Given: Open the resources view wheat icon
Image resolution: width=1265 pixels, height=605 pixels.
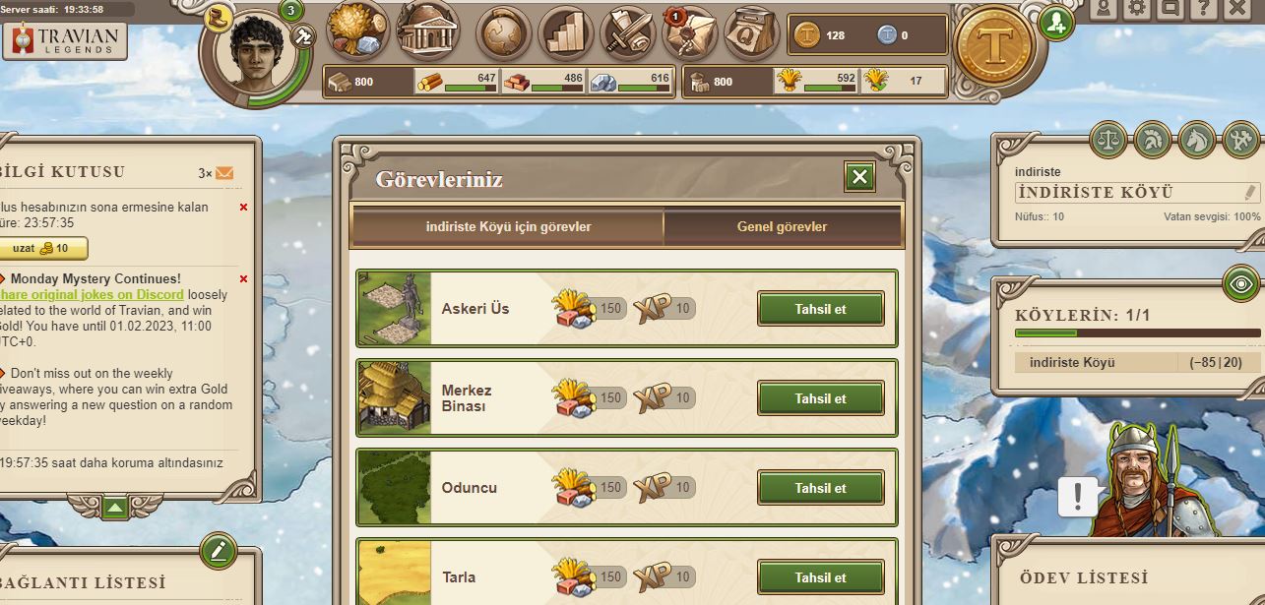Looking at the screenshot, I should [x=356, y=30].
